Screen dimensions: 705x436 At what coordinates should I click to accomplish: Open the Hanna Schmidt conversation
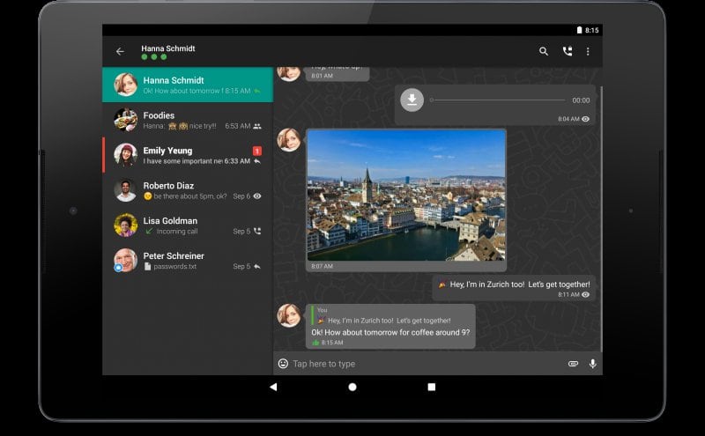pyautogui.click(x=188, y=85)
